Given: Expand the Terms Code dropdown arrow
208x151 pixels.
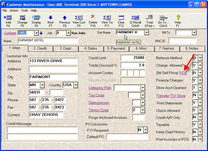Looking at the screenshot, I should coord(143,110).
